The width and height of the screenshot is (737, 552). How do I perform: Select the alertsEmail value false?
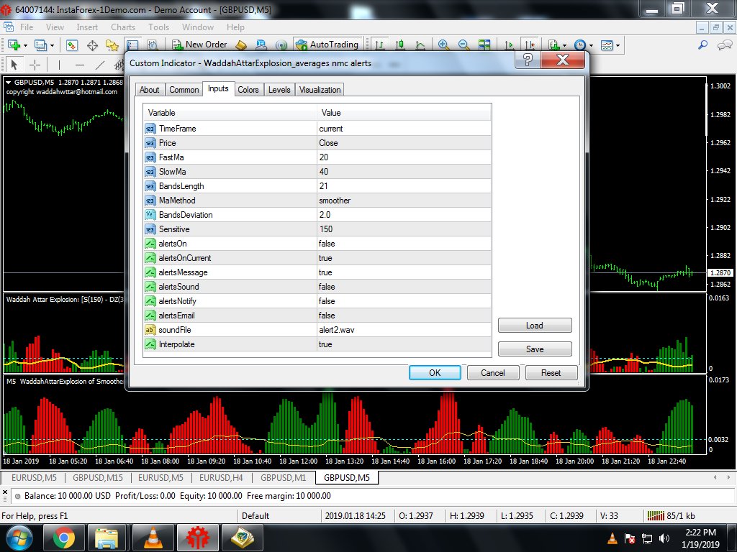coord(404,316)
